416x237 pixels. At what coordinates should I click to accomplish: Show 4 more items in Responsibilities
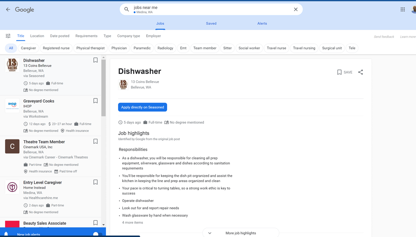pyautogui.click(x=132, y=223)
